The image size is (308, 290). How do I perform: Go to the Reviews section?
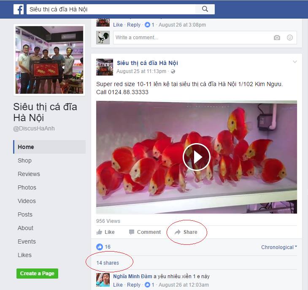click(29, 174)
